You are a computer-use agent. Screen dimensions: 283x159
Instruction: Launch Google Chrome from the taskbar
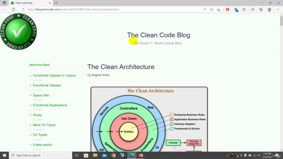(x=114, y=155)
